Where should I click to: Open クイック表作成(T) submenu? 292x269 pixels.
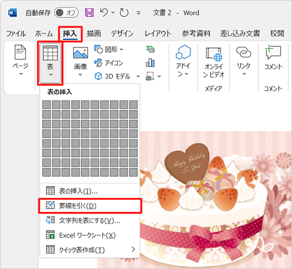(x=90, y=250)
